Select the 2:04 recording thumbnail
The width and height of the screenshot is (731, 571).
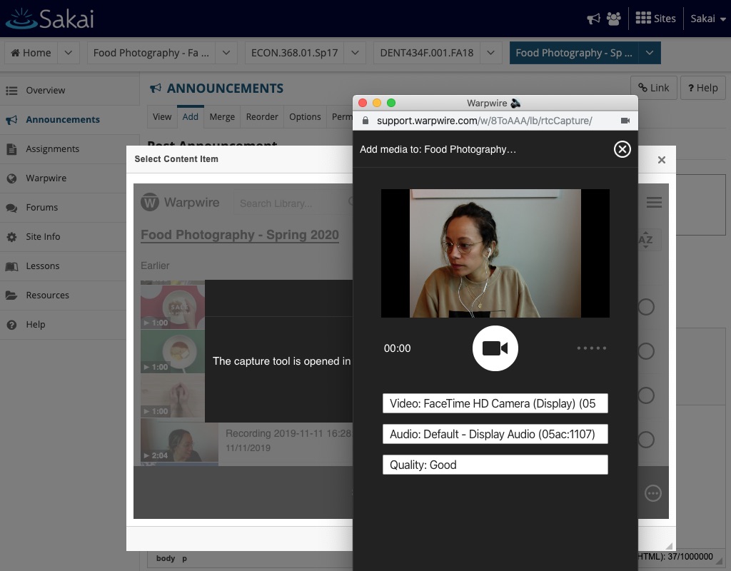pyautogui.click(x=179, y=441)
